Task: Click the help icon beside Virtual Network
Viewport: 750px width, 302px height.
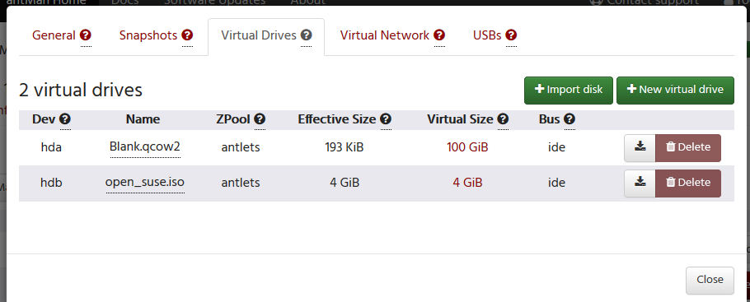Action: (439, 35)
